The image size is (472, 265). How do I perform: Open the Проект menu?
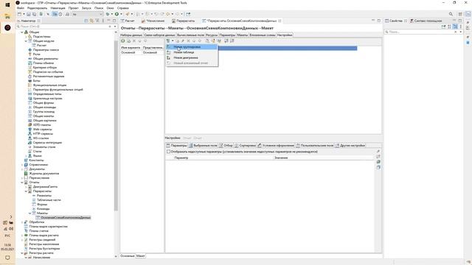(x=74, y=8)
